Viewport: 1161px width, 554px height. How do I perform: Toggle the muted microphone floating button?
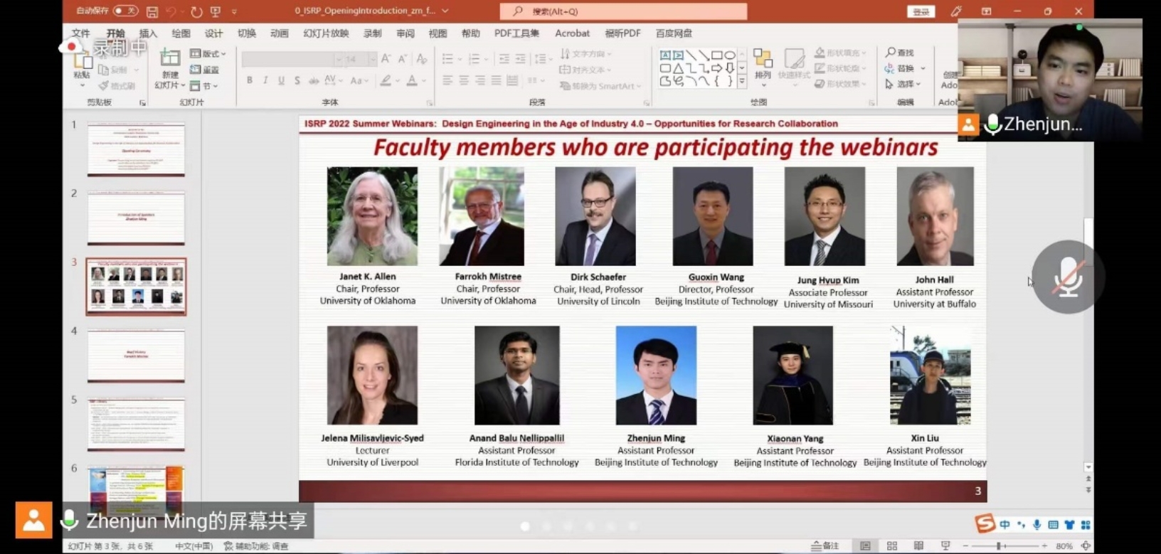1067,277
